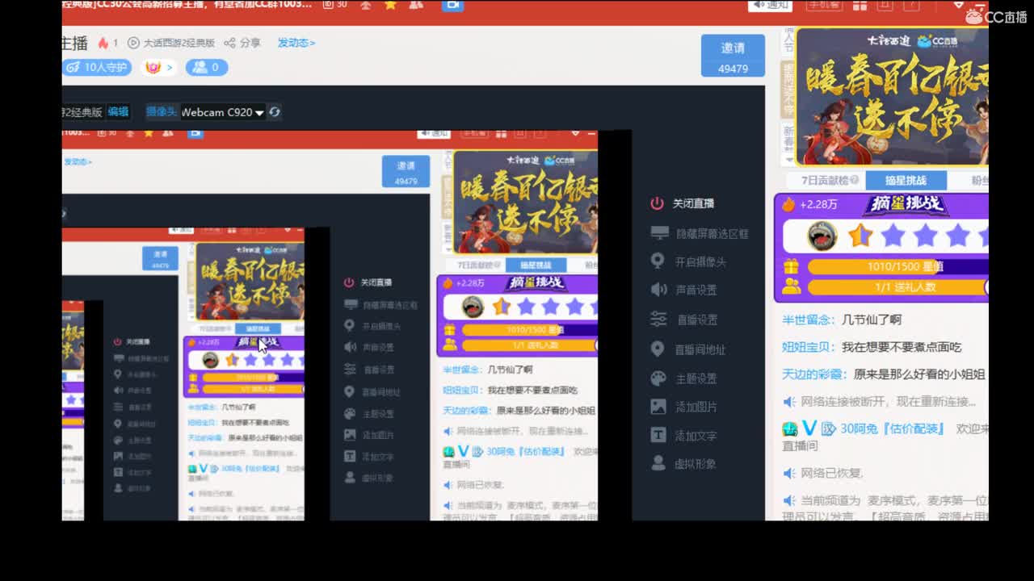Click the 分享 share link

250,43
